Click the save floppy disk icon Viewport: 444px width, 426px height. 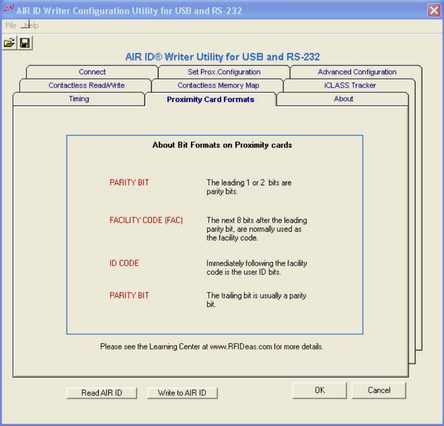[25, 43]
